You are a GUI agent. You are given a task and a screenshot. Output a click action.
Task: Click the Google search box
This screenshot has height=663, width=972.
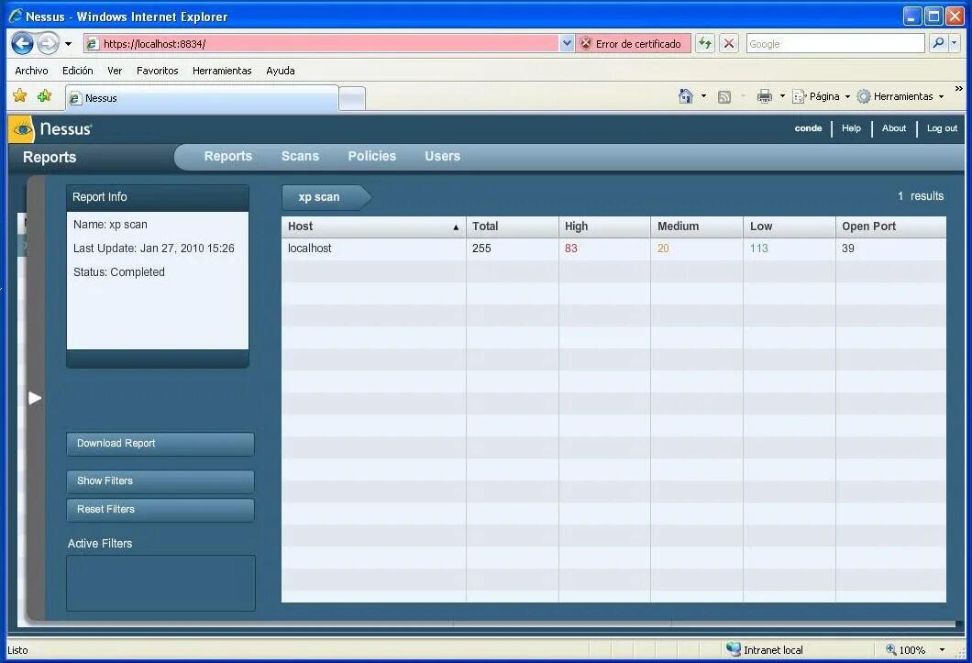coord(835,43)
